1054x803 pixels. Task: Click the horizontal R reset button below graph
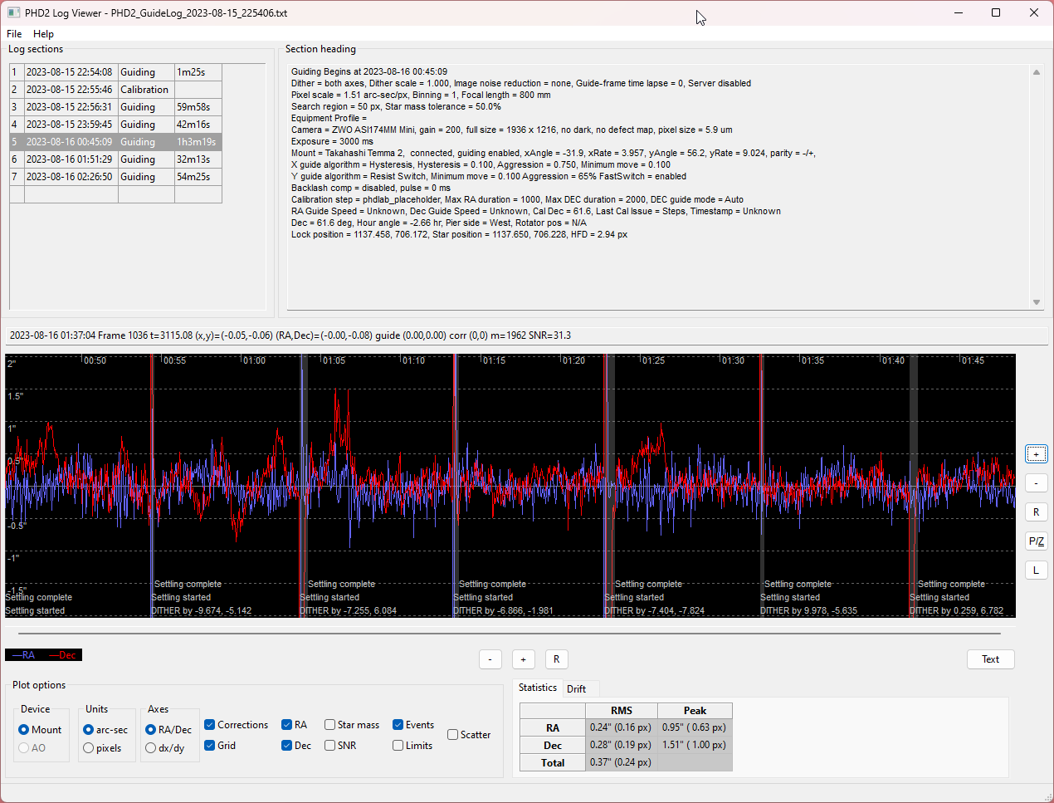(556, 659)
